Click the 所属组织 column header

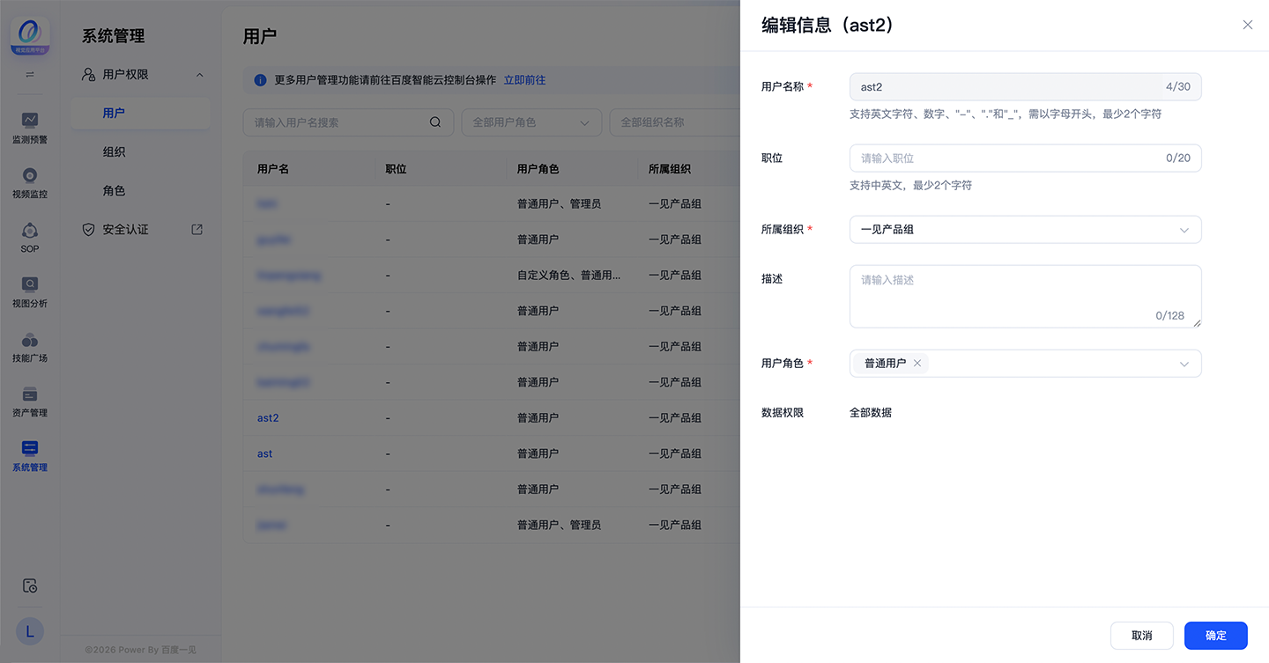pos(670,169)
